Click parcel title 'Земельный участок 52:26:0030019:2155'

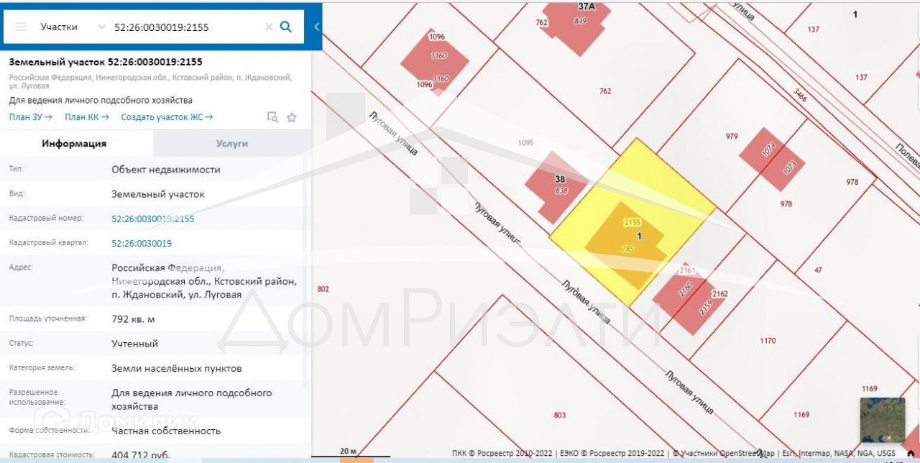(106, 62)
